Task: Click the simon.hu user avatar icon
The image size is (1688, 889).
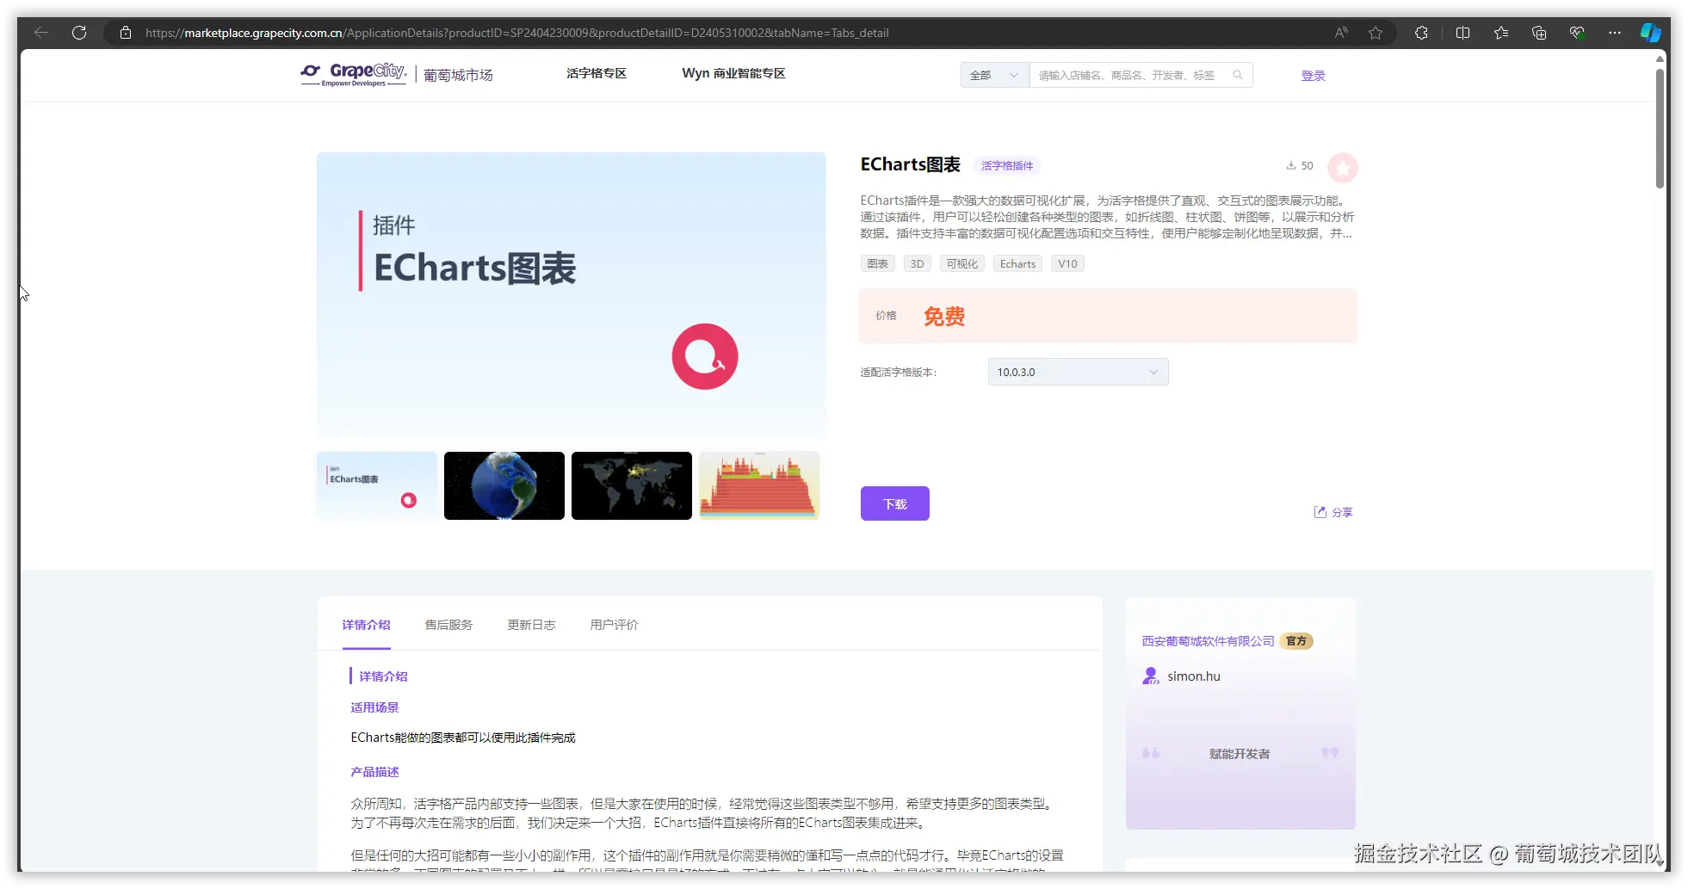Action: pos(1151,676)
